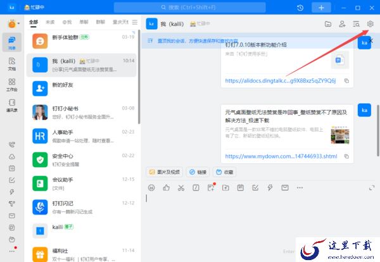
Task: Click the phone call icon in sidebar
Action: click(11, 144)
